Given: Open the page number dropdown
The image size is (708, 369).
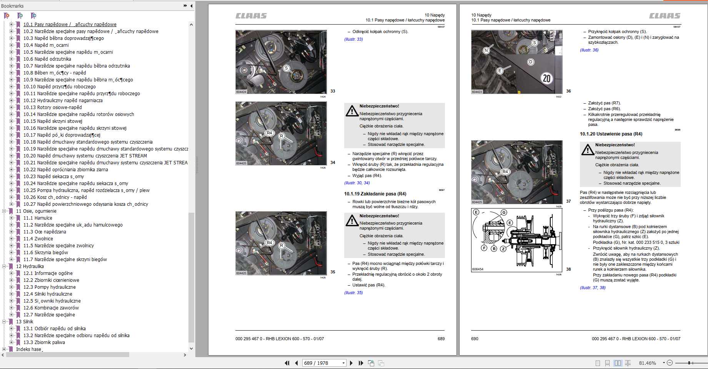Looking at the screenshot, I should pyautogui.click(x=343, y=363).
